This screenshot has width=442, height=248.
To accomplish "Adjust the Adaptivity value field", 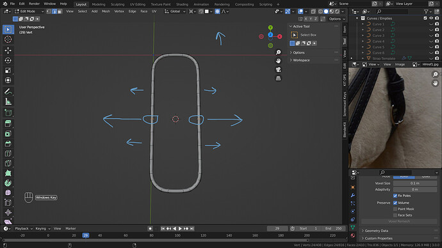I will [415, 189].
